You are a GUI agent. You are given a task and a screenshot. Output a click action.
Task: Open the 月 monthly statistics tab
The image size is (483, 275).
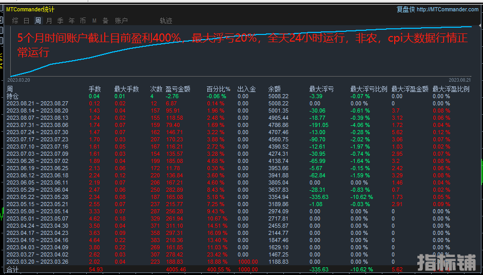click(x=49, y=21)
